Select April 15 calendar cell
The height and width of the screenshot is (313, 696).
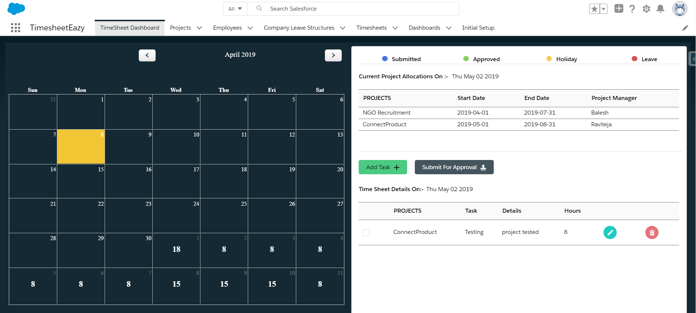81,181
